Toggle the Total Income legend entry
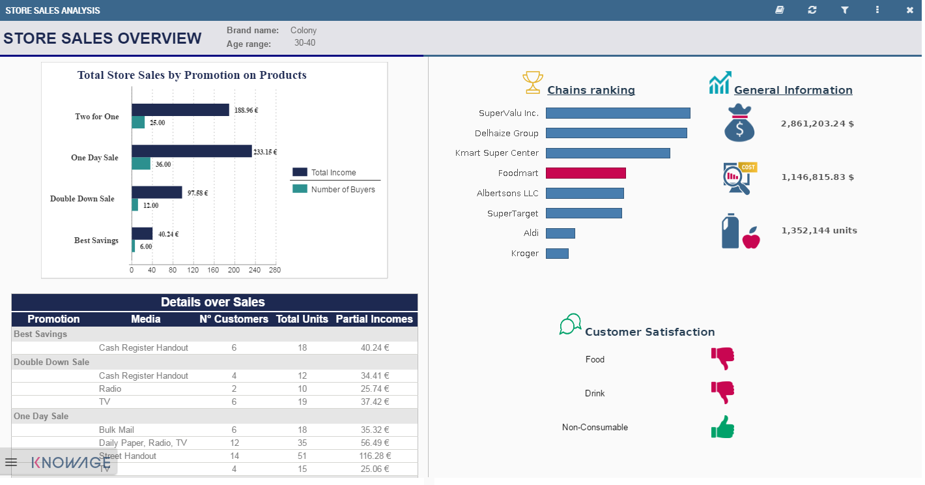Image resolution: width=925 pixels, height=485 pixels. pos(324,172)
